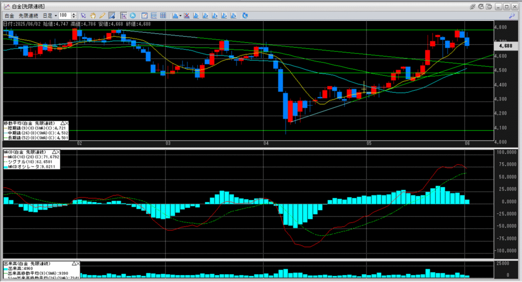
Task: Click the current price label 4,688
Action: [506, 46]
